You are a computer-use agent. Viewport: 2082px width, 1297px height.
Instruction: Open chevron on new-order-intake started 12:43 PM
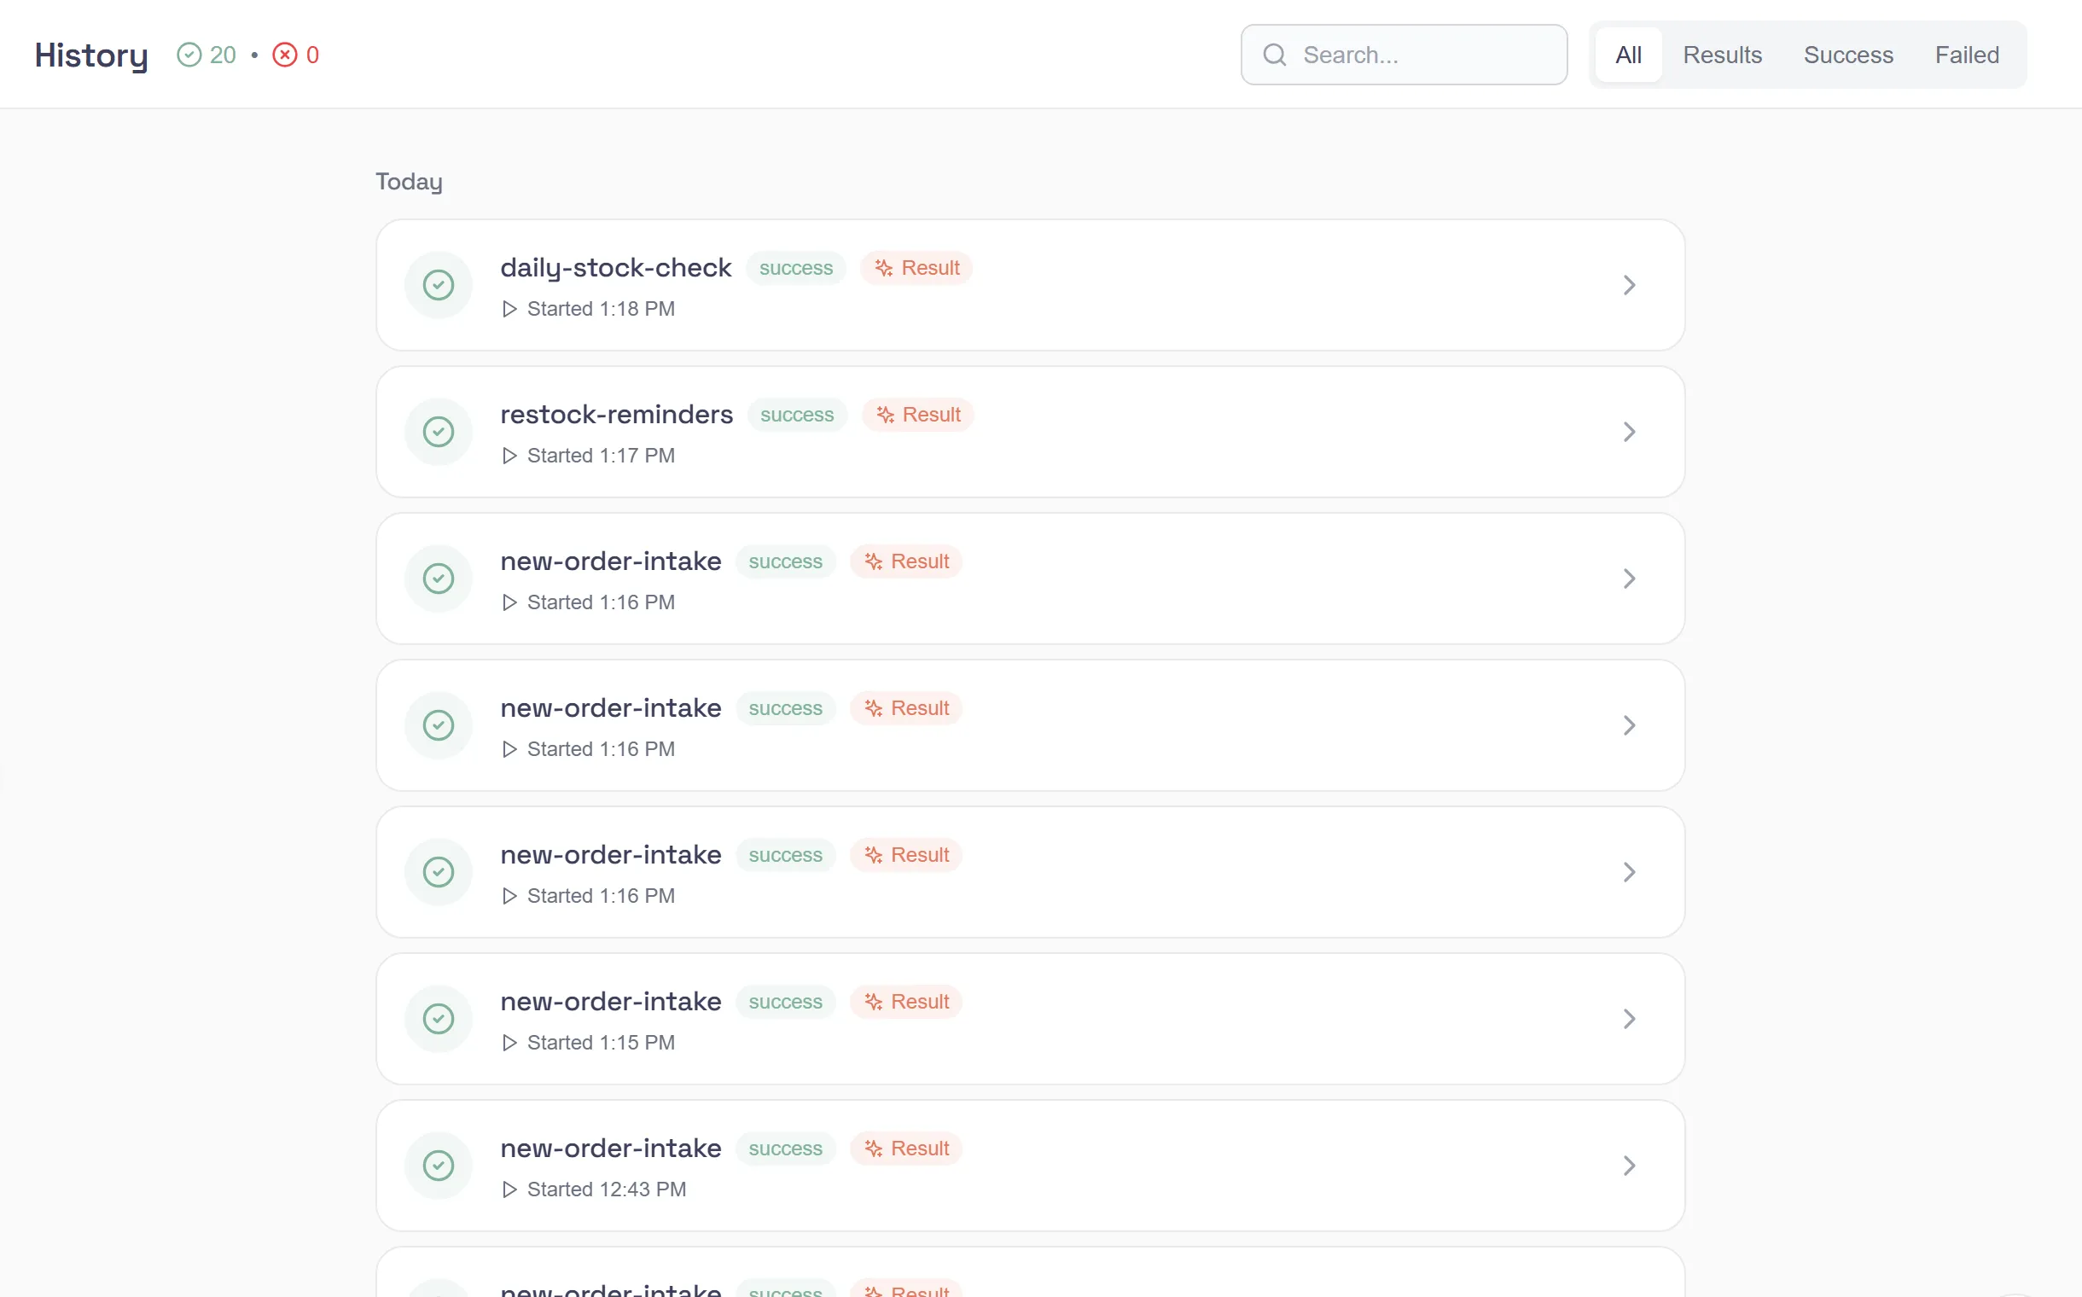(1629, 1165)
